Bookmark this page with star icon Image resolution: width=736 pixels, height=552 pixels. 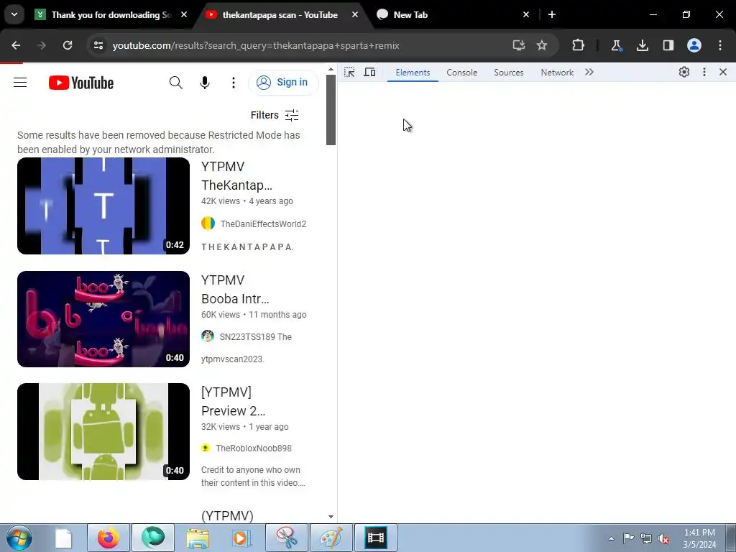click(542, 45)
